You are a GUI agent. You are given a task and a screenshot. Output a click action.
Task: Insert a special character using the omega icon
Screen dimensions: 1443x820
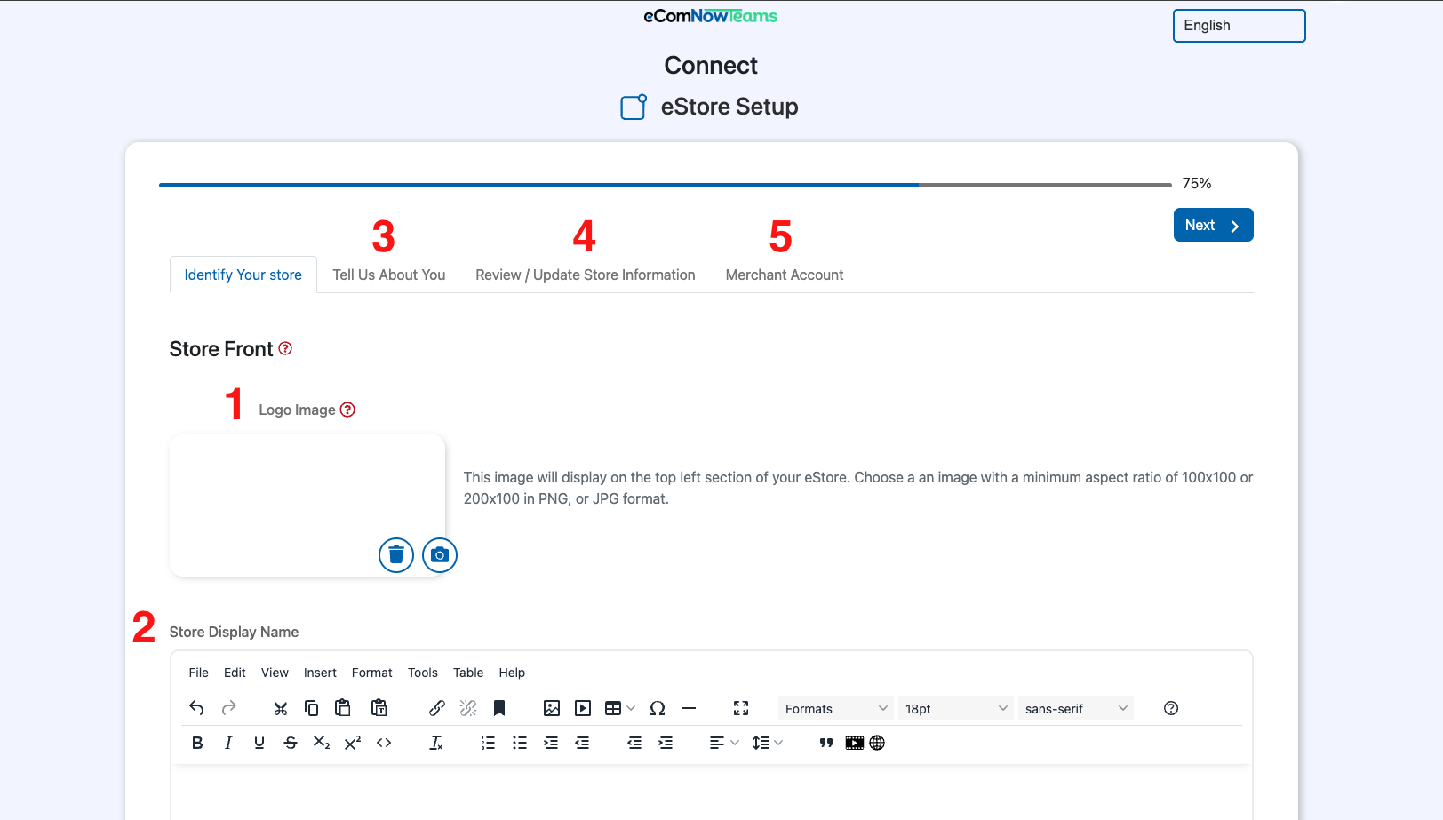coord(658,708)
